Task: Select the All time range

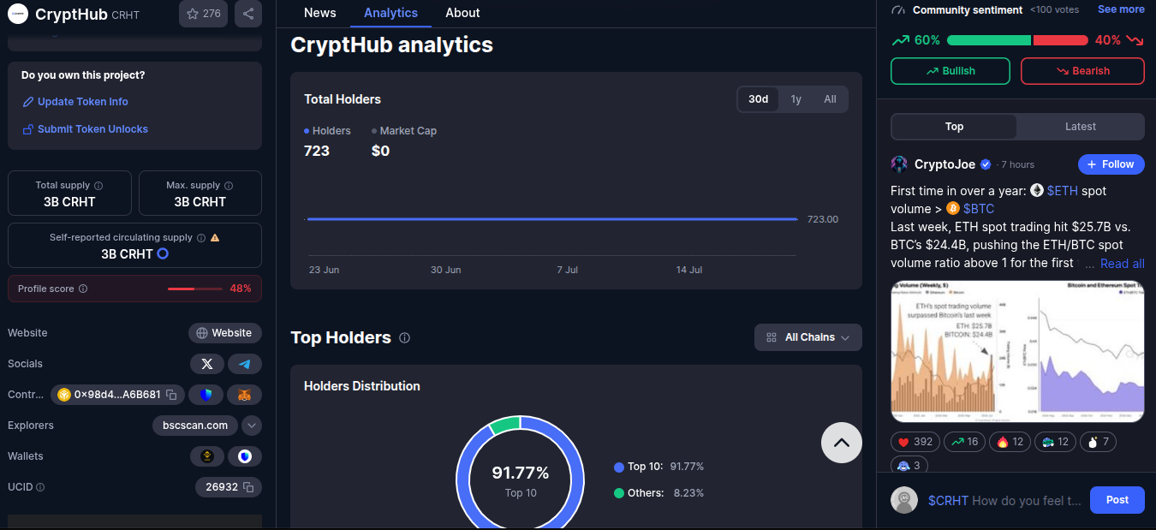Action: [x=830, y=99]
